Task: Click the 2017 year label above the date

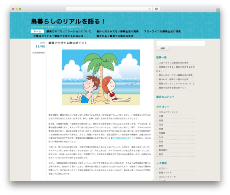Action: click(x=43, y=43)
